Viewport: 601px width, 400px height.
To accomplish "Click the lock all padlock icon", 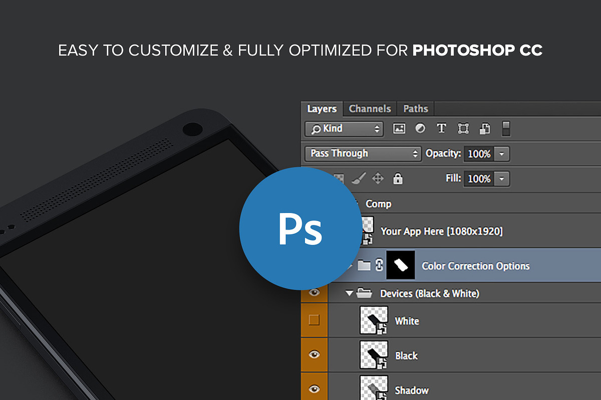I will coord(398,178).
